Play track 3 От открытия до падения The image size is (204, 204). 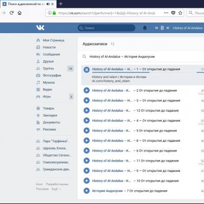[87, 100]
